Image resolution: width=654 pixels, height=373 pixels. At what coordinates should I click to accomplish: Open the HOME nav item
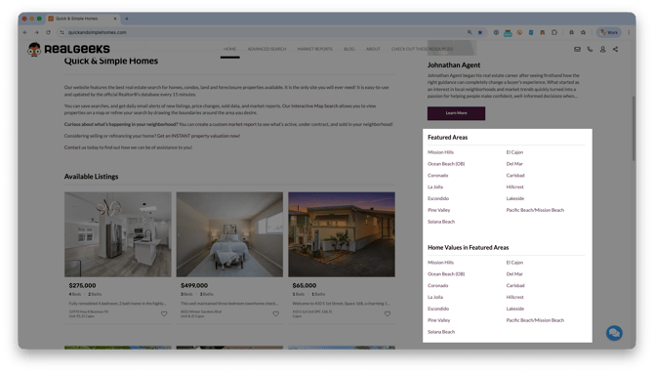point(229,49)
